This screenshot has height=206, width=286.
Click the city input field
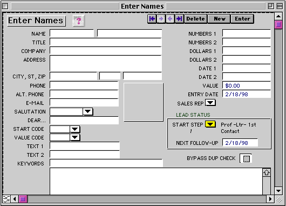tap(73, 76)
